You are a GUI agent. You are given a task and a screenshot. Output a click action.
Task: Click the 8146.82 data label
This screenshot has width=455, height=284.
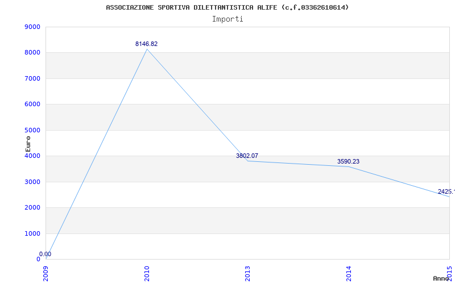(147, 44)
